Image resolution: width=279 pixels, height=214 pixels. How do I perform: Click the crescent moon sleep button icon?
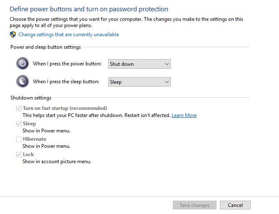[x=22, y=81]
